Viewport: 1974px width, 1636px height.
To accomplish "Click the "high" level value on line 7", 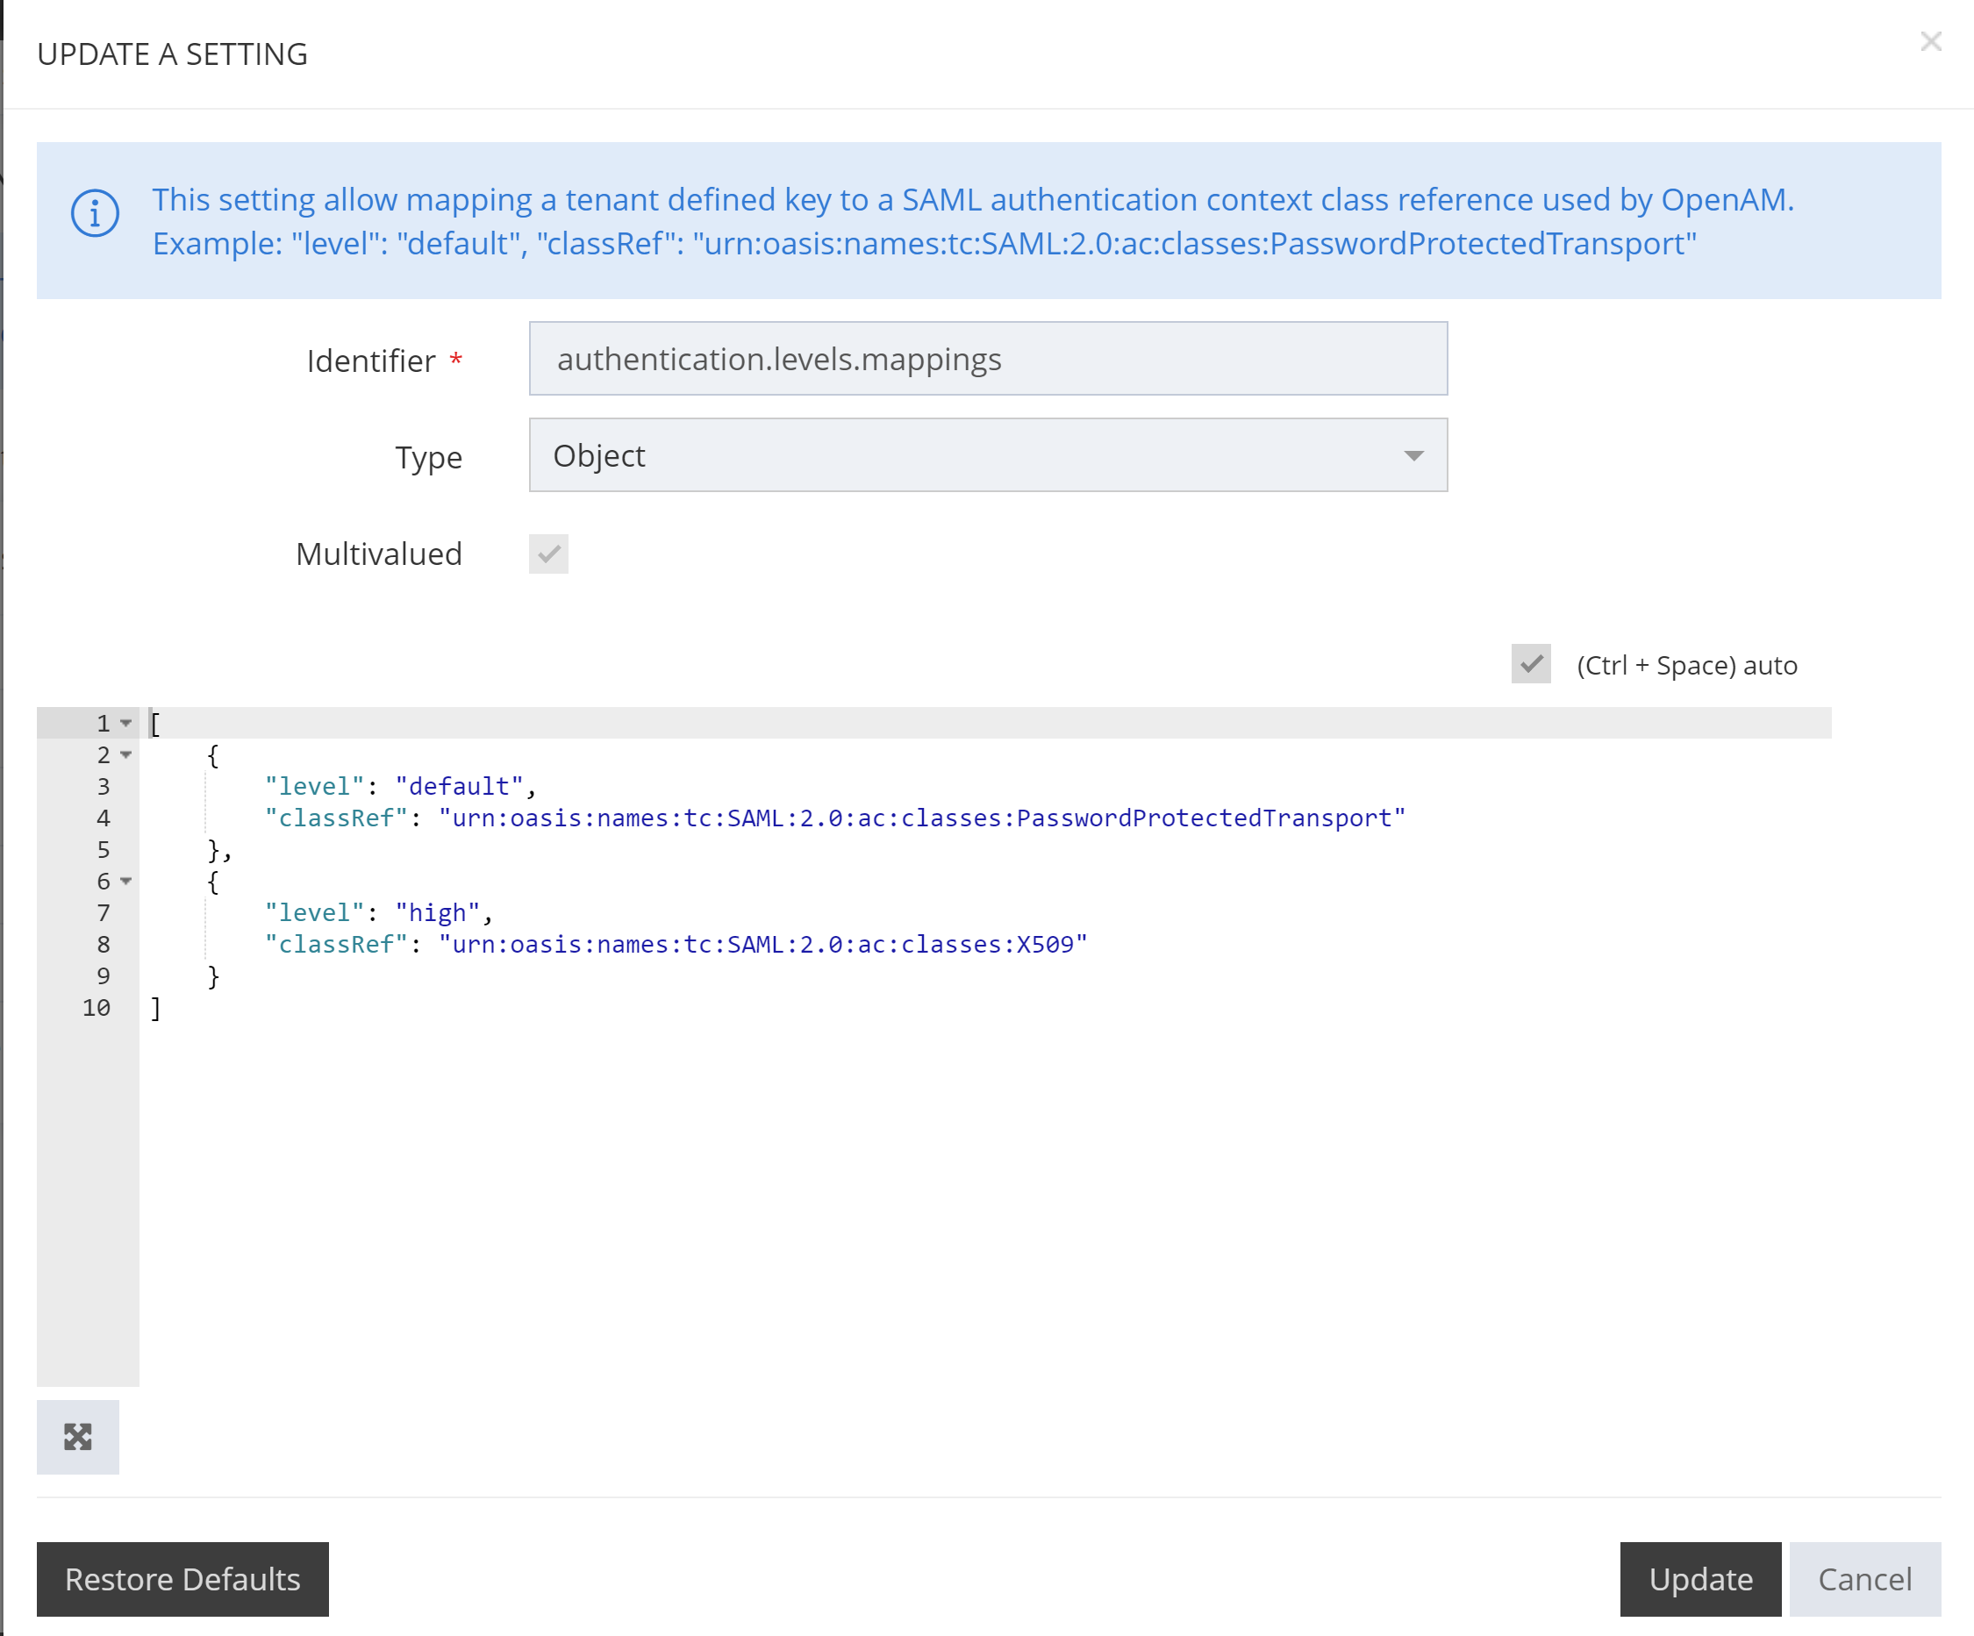I will (x=438, y=912).
